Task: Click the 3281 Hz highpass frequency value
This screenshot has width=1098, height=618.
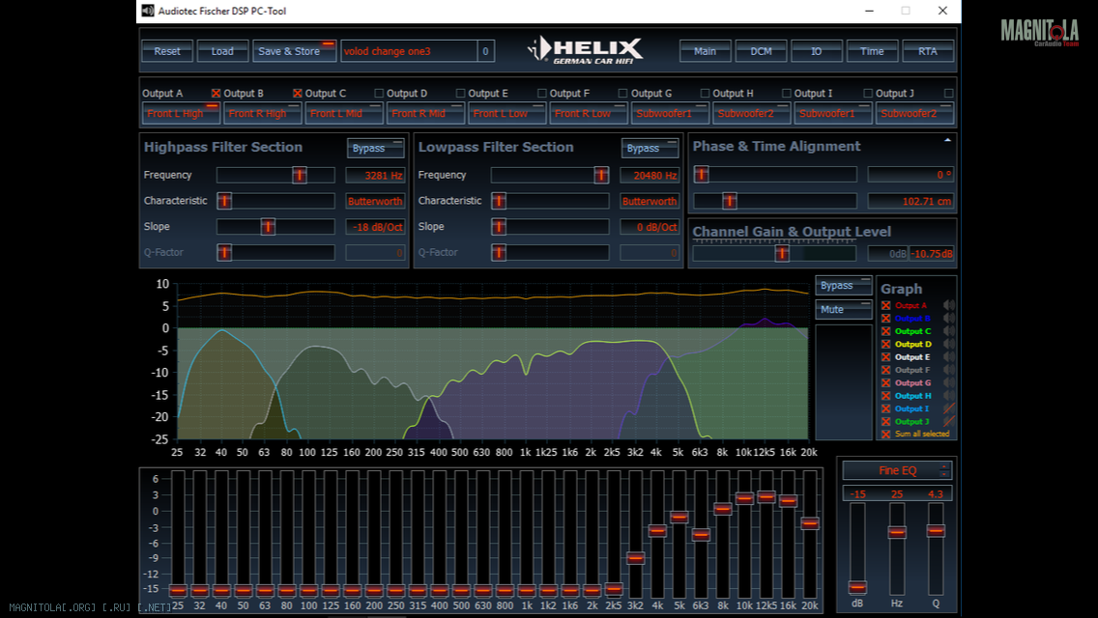Action: coord(375,175)
